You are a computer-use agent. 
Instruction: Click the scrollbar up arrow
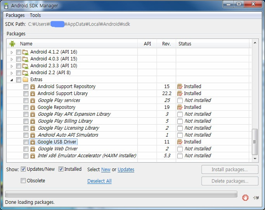coord(255,43)
